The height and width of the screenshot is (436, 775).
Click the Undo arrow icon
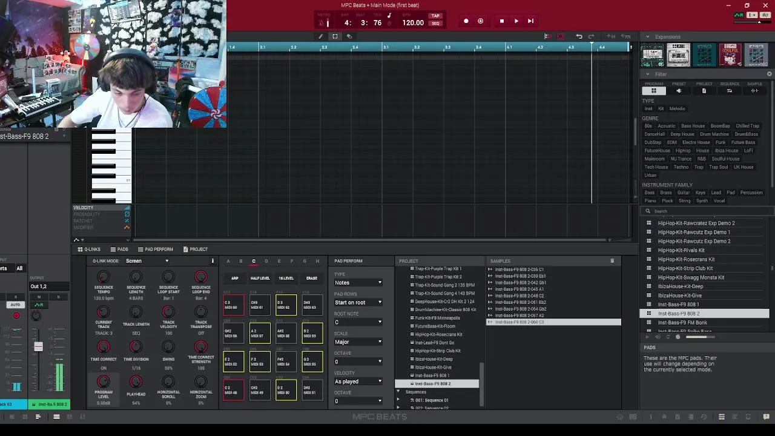click(579, 36)
